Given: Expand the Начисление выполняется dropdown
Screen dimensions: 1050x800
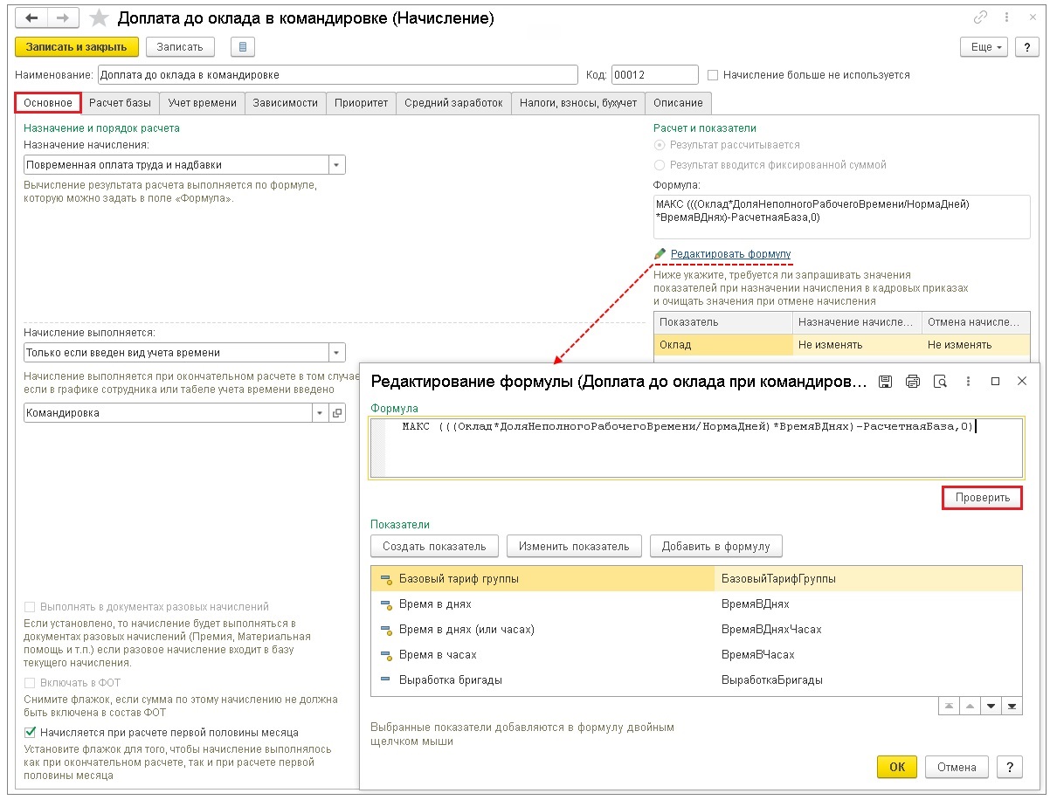Looking at the screenshot, I should (x=337, y=353).
